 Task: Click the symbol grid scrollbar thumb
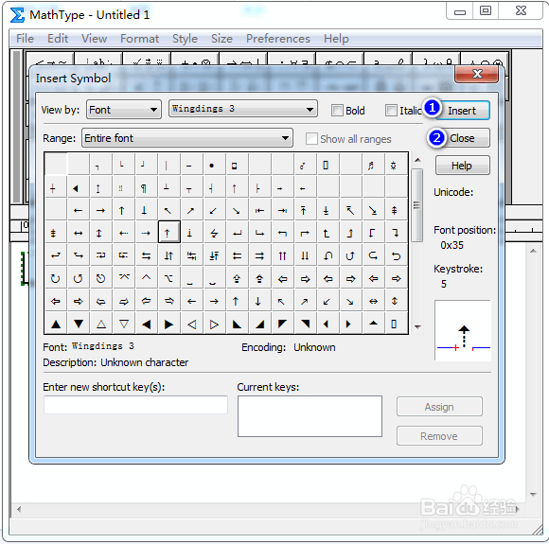(417, 205)
